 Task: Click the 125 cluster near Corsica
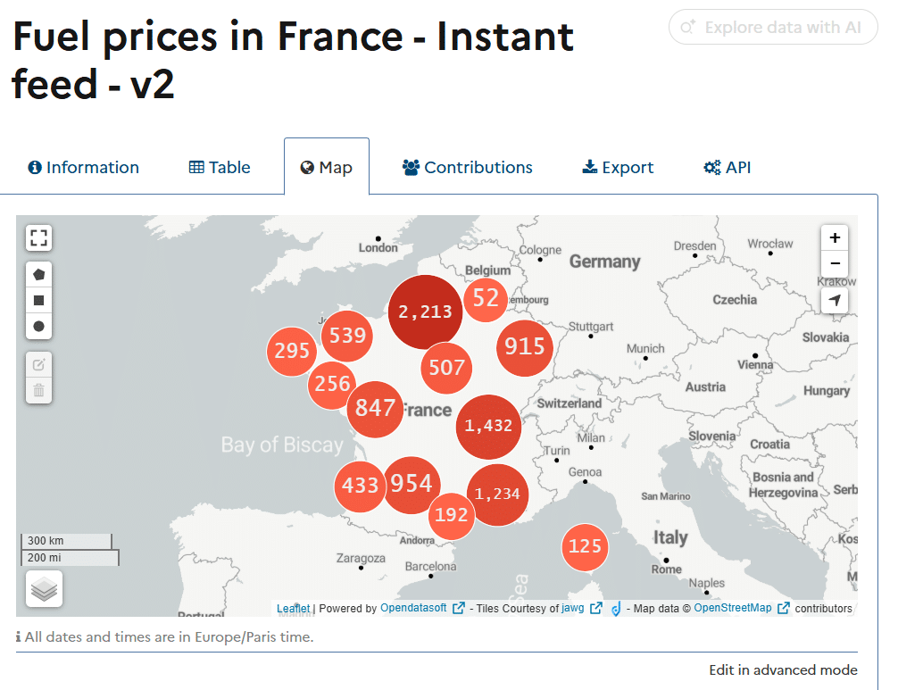pyautogui.click(x=585, y=546)
